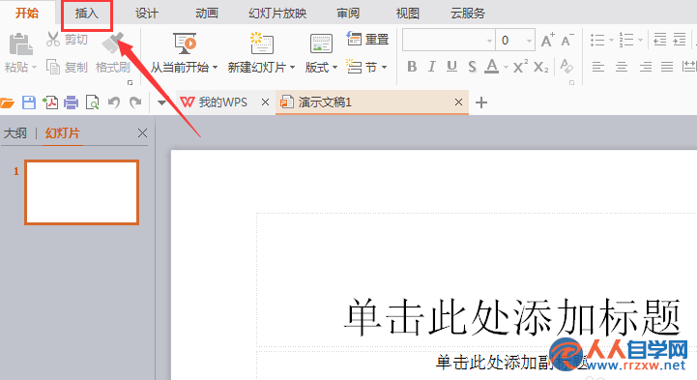Open the 开始 (Home) ribbon tab
Image resolution: width=697 pixels, height=380 pixels.
point(27,13)
